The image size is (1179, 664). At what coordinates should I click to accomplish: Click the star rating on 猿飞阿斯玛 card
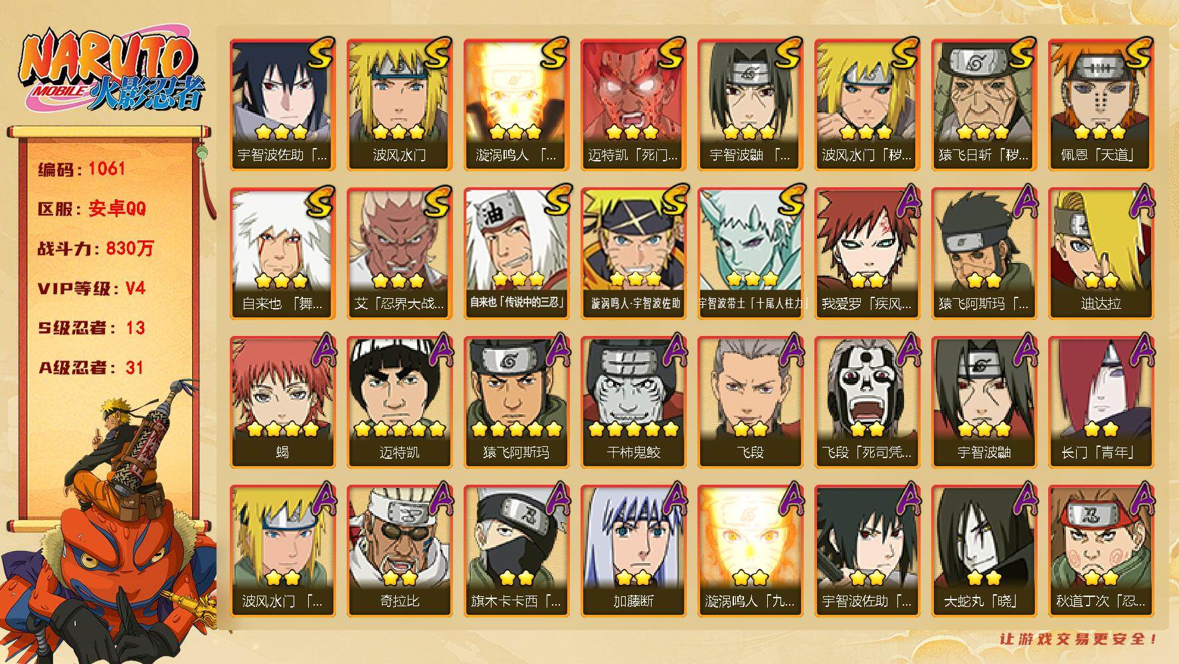[x=516, y=429]
